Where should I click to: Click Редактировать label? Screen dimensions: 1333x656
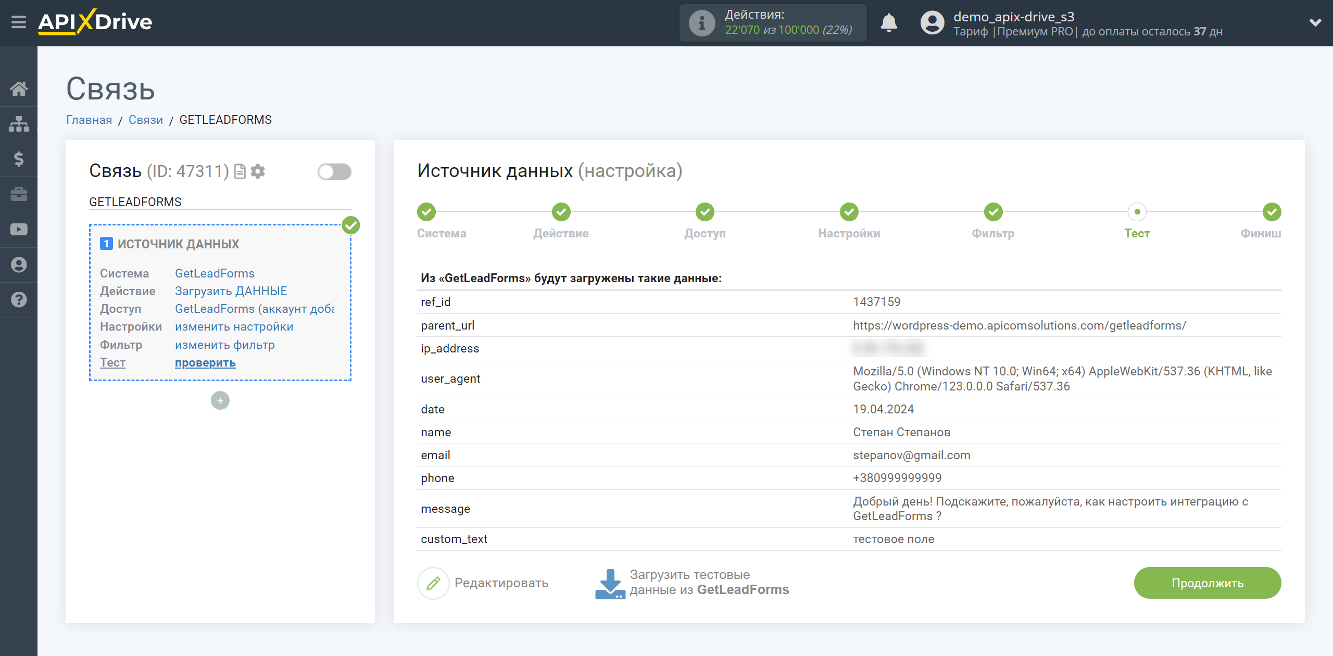point(501,583)
